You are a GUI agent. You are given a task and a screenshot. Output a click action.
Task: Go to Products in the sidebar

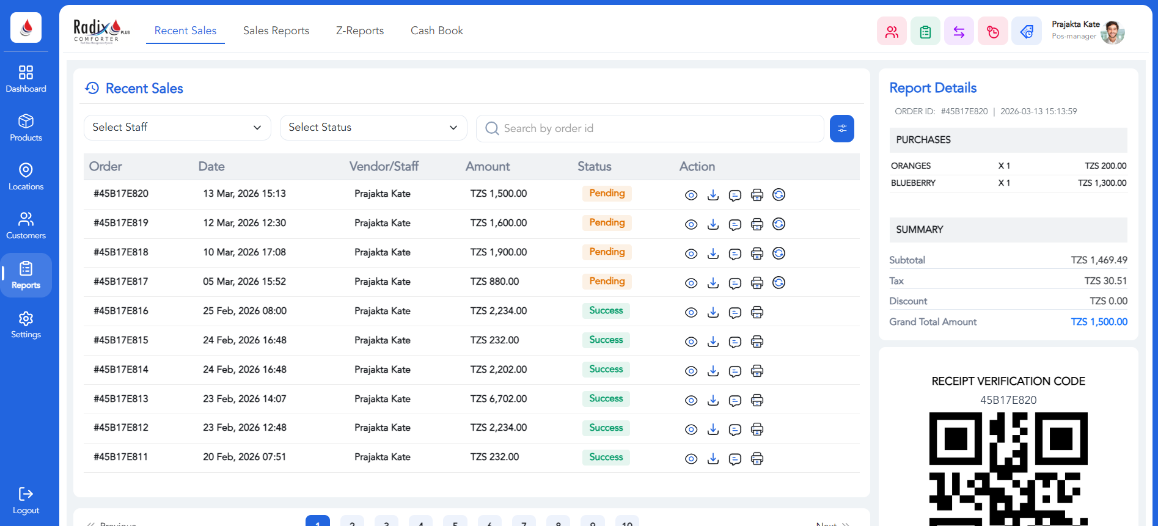[26, 128]
